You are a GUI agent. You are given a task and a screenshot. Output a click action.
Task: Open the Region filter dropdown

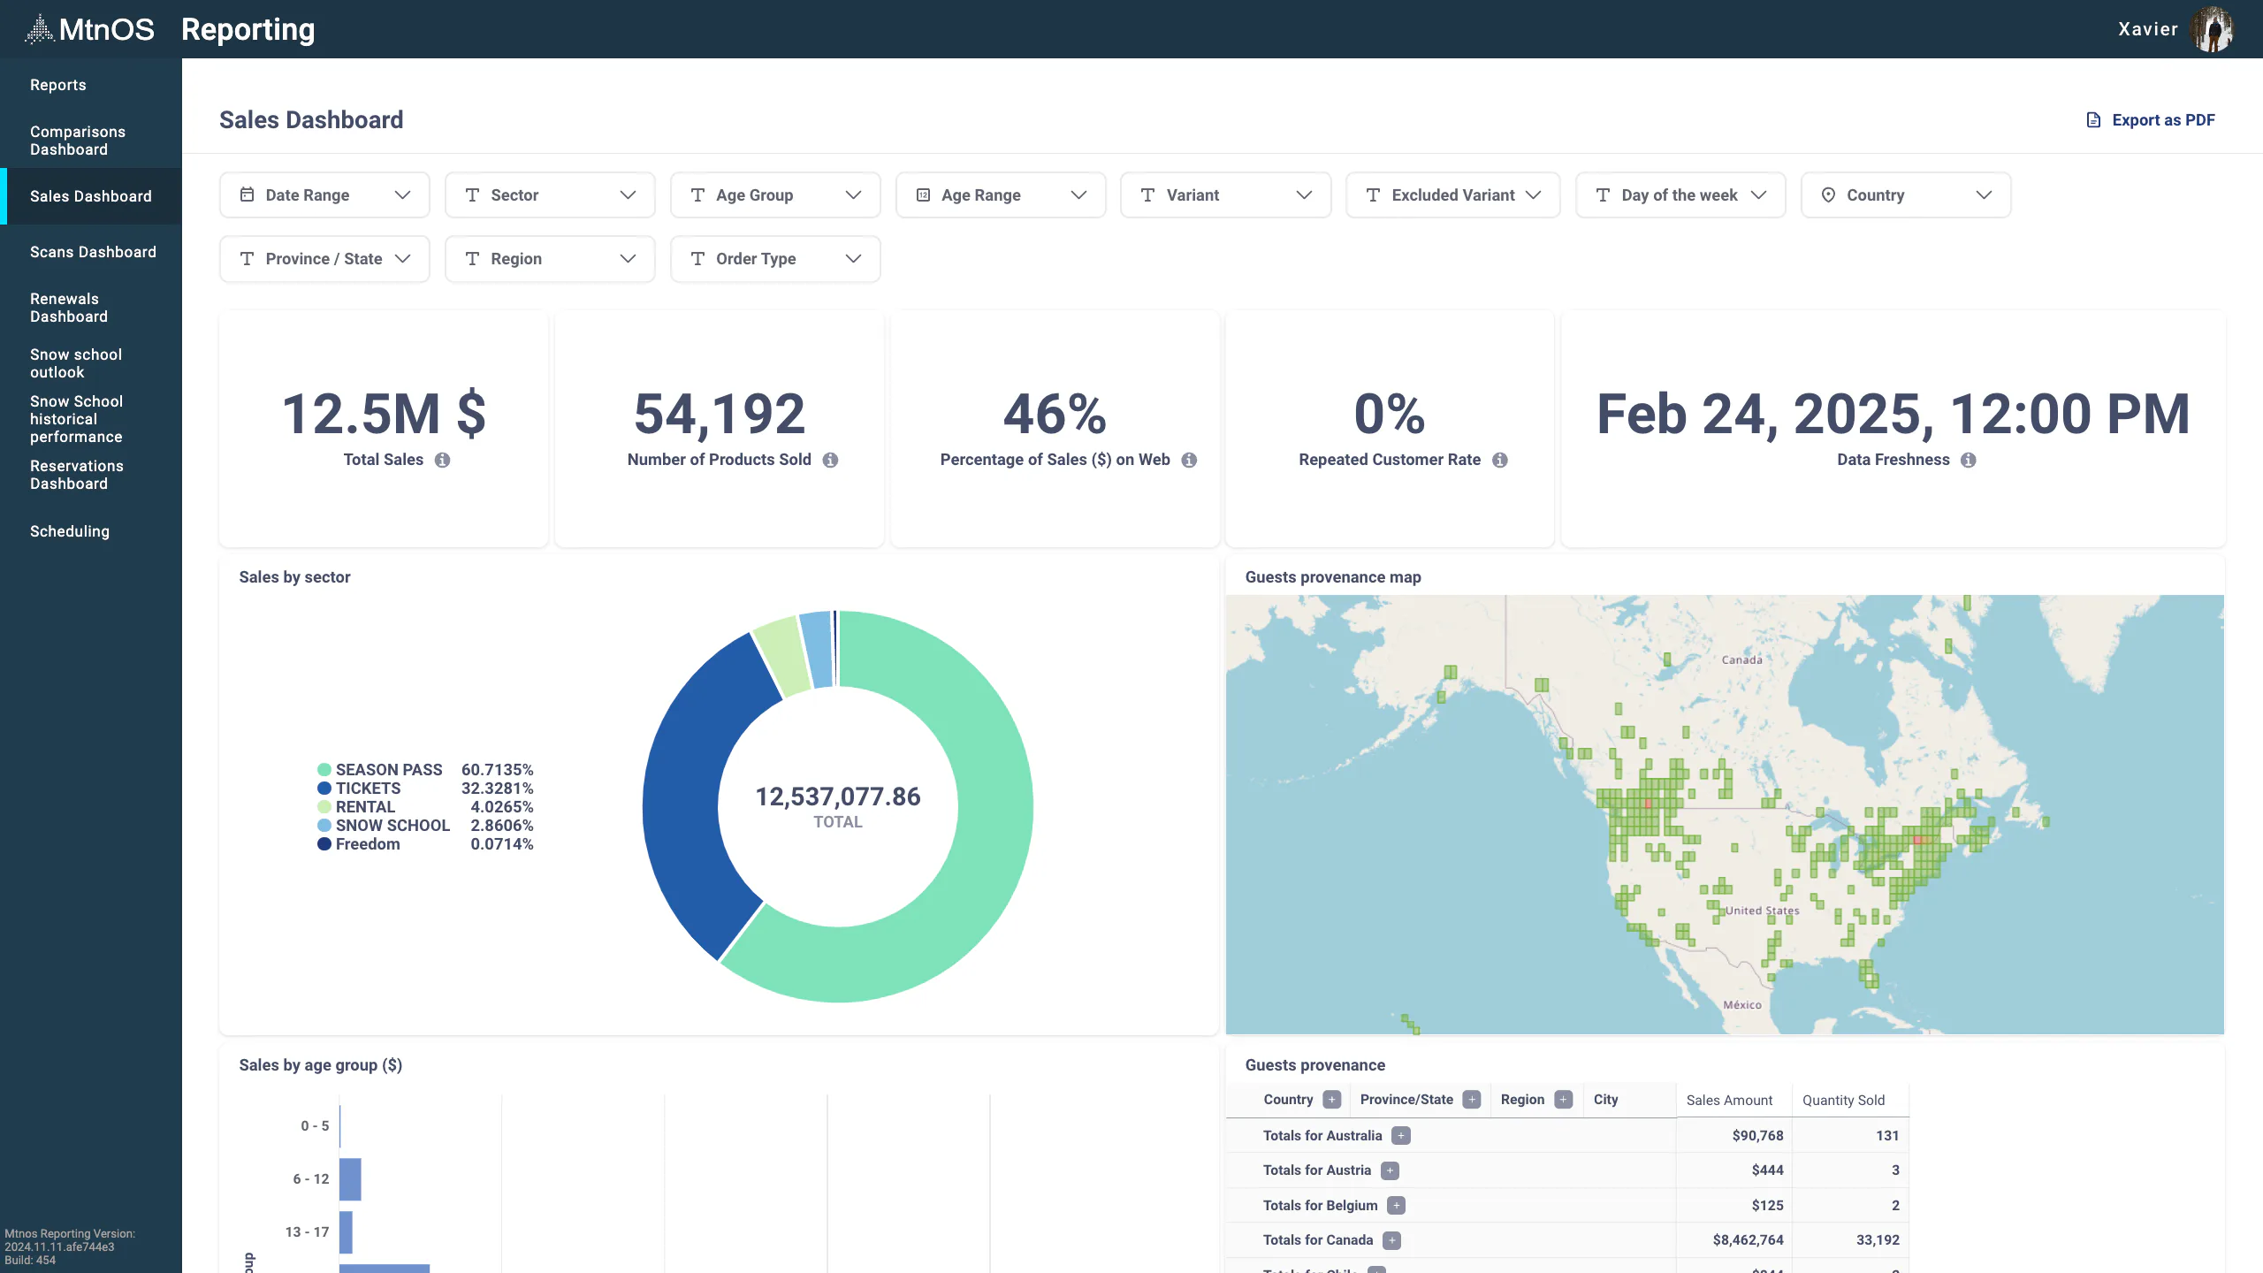(550, 259)
